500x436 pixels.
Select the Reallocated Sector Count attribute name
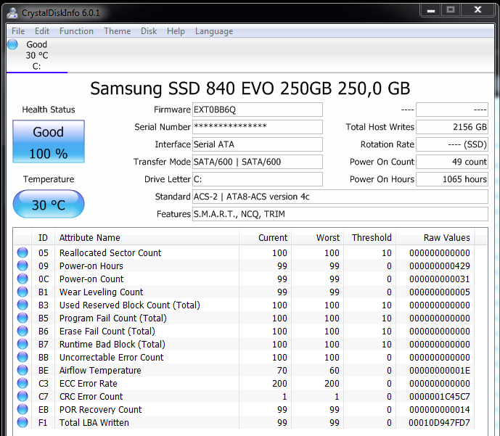coord(110,252)
